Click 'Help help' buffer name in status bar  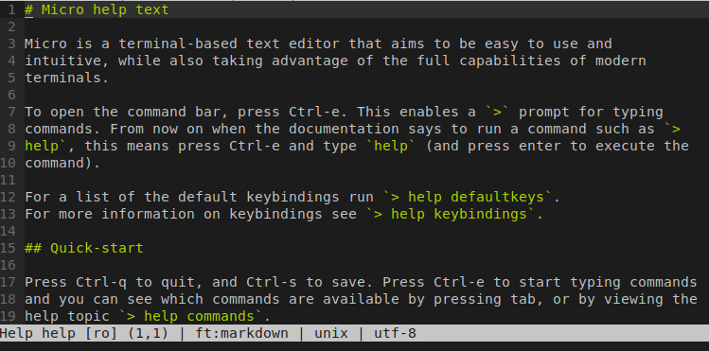pyautogui.click(x=39, y=334)
